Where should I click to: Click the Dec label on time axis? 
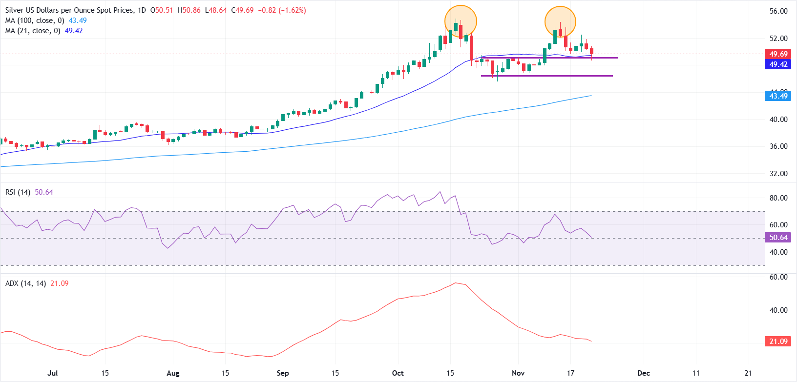[x=644, y=373]
